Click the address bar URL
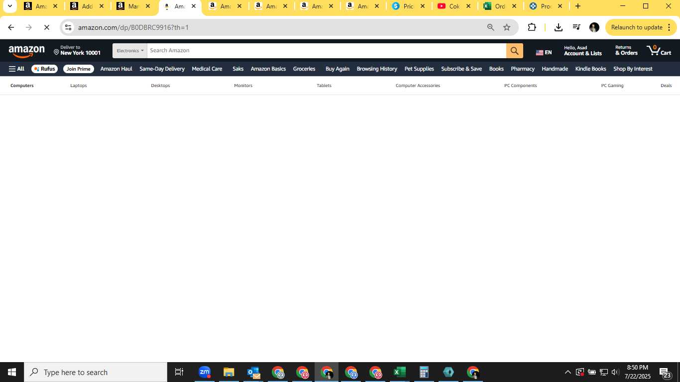Image resolution: width=680 pixels, height=382 pixels. [133, 27]
